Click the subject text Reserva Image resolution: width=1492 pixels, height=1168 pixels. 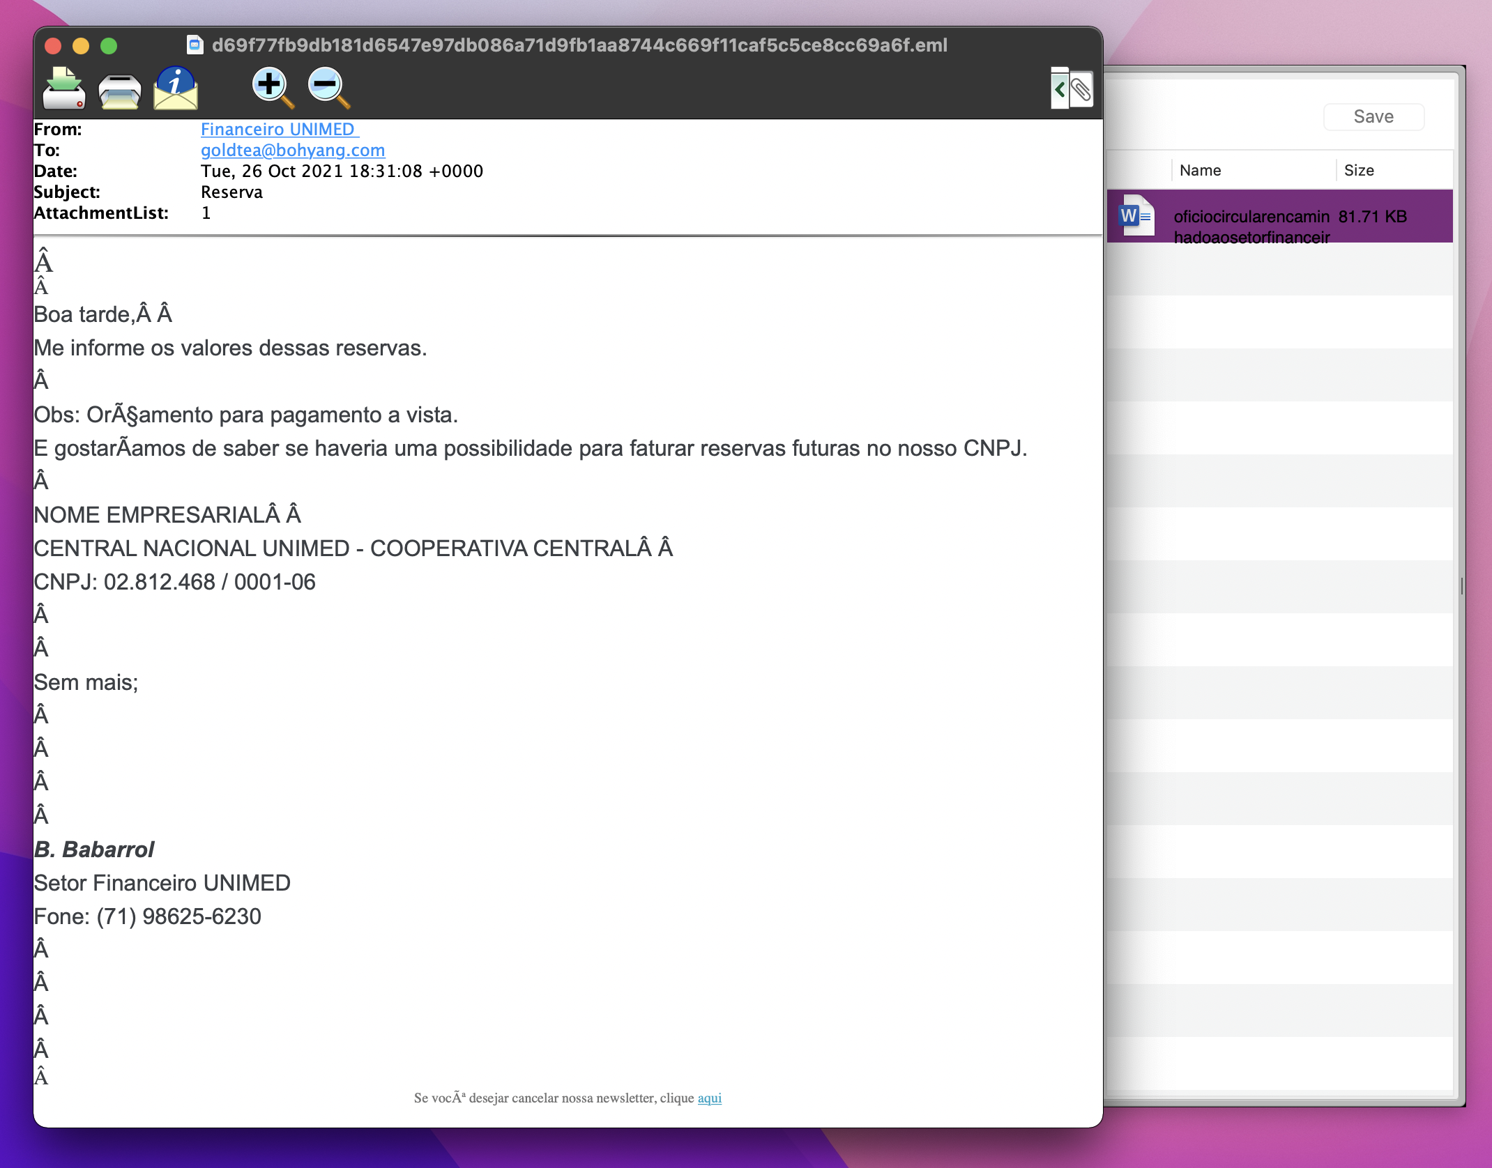pyautogui.click(x=231, y=192)
